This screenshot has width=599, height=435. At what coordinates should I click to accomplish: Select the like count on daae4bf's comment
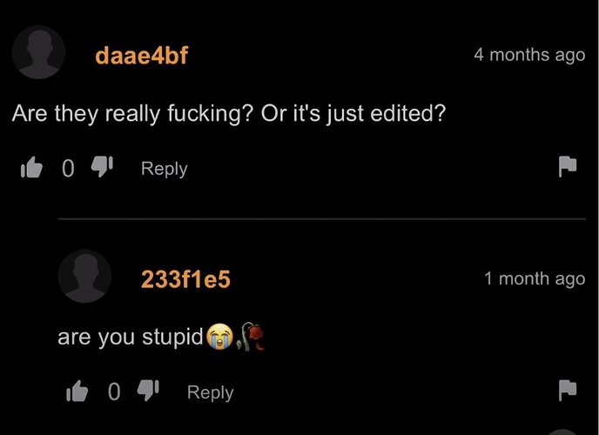pyautogui.click(x=68, y=168)
